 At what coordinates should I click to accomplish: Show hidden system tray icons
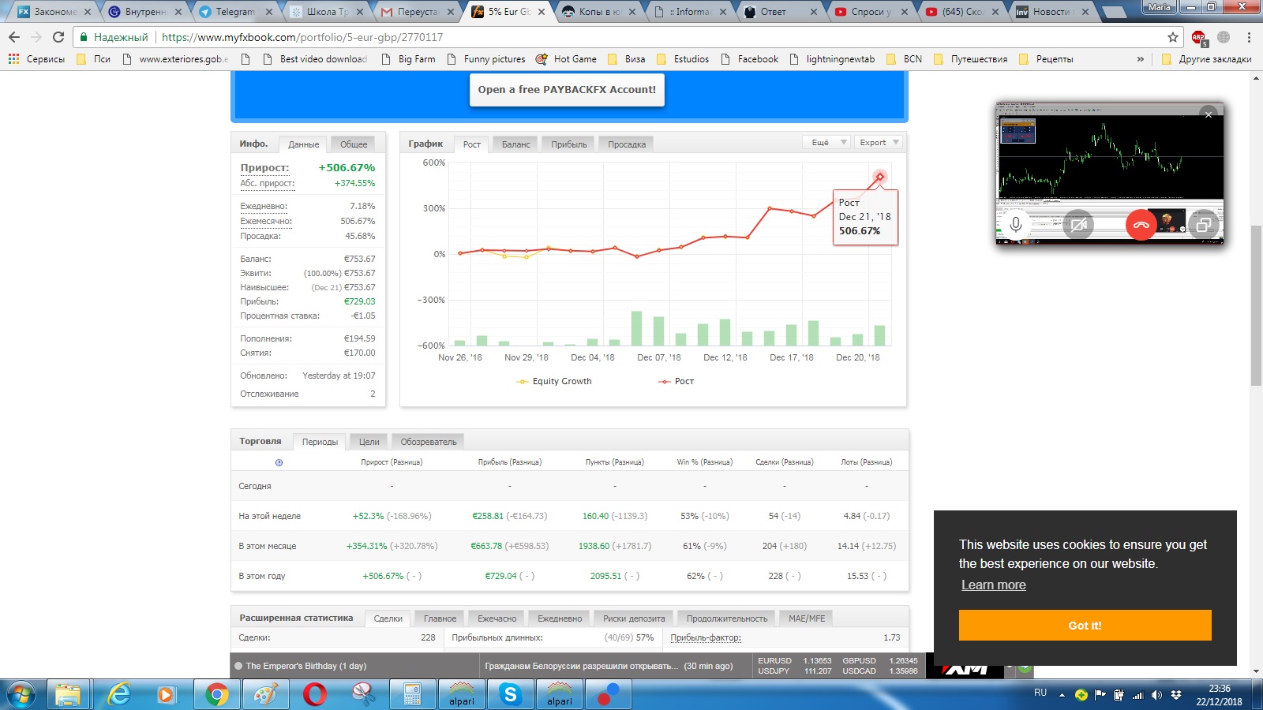point(1062,695)
